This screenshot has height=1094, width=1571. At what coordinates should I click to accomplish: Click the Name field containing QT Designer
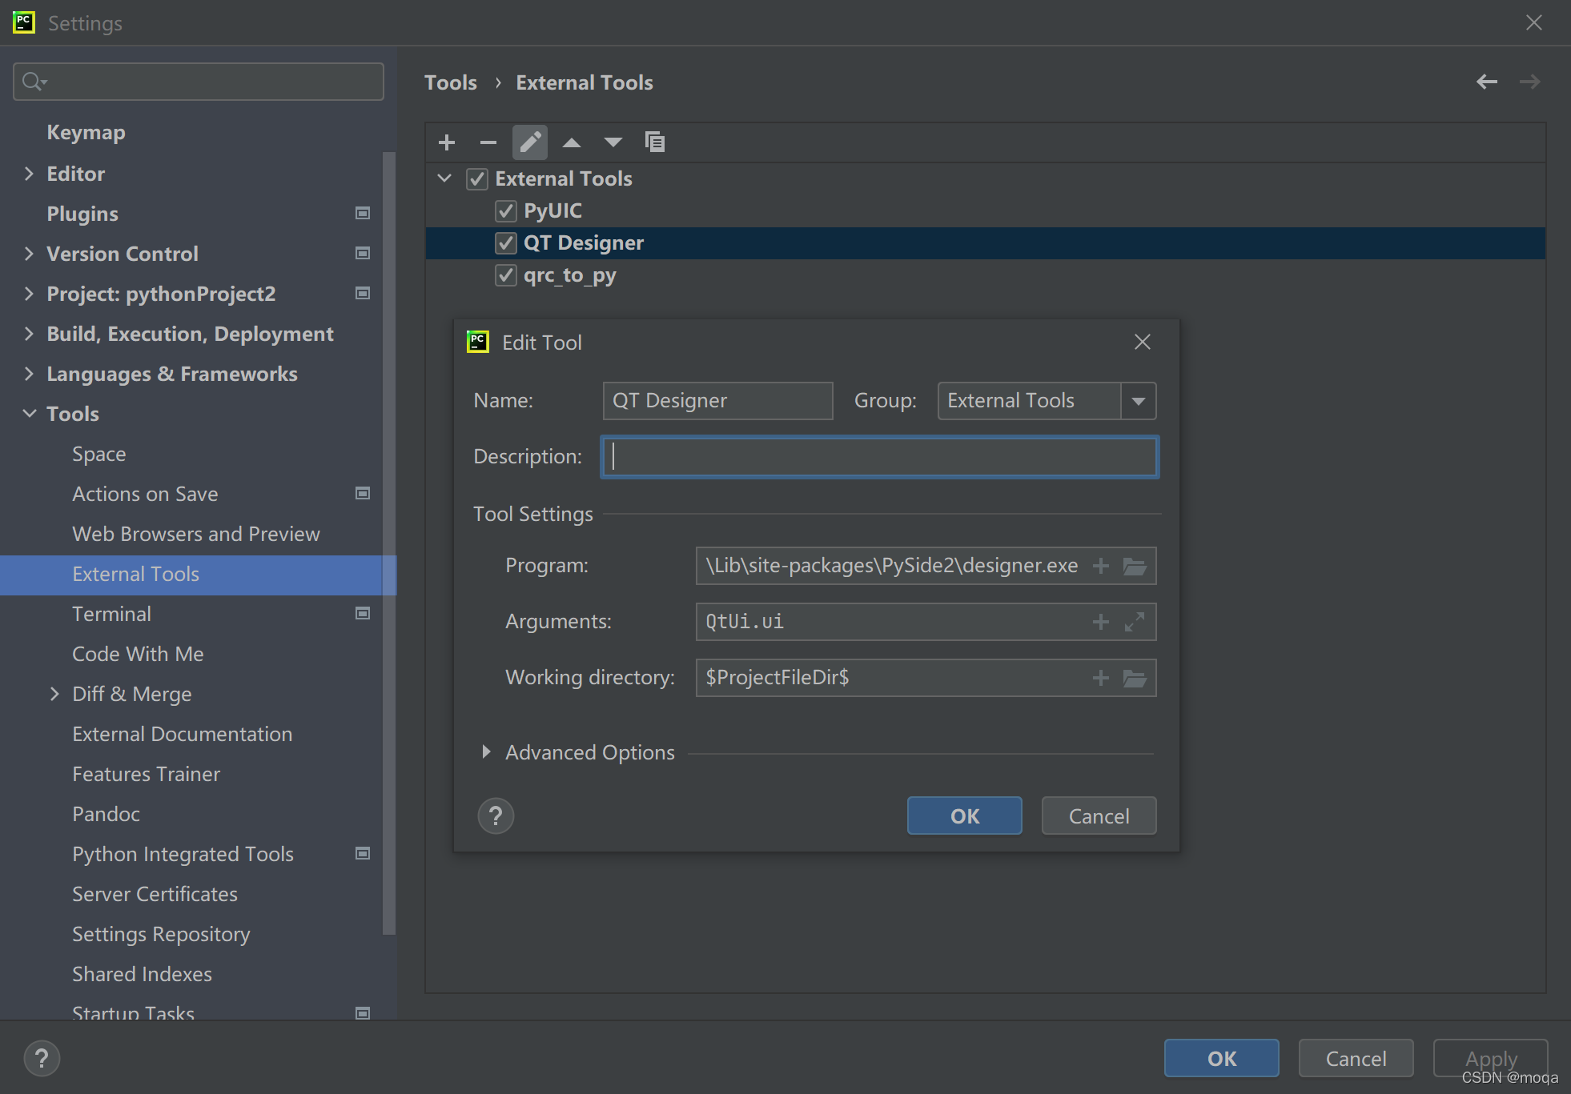717,401
